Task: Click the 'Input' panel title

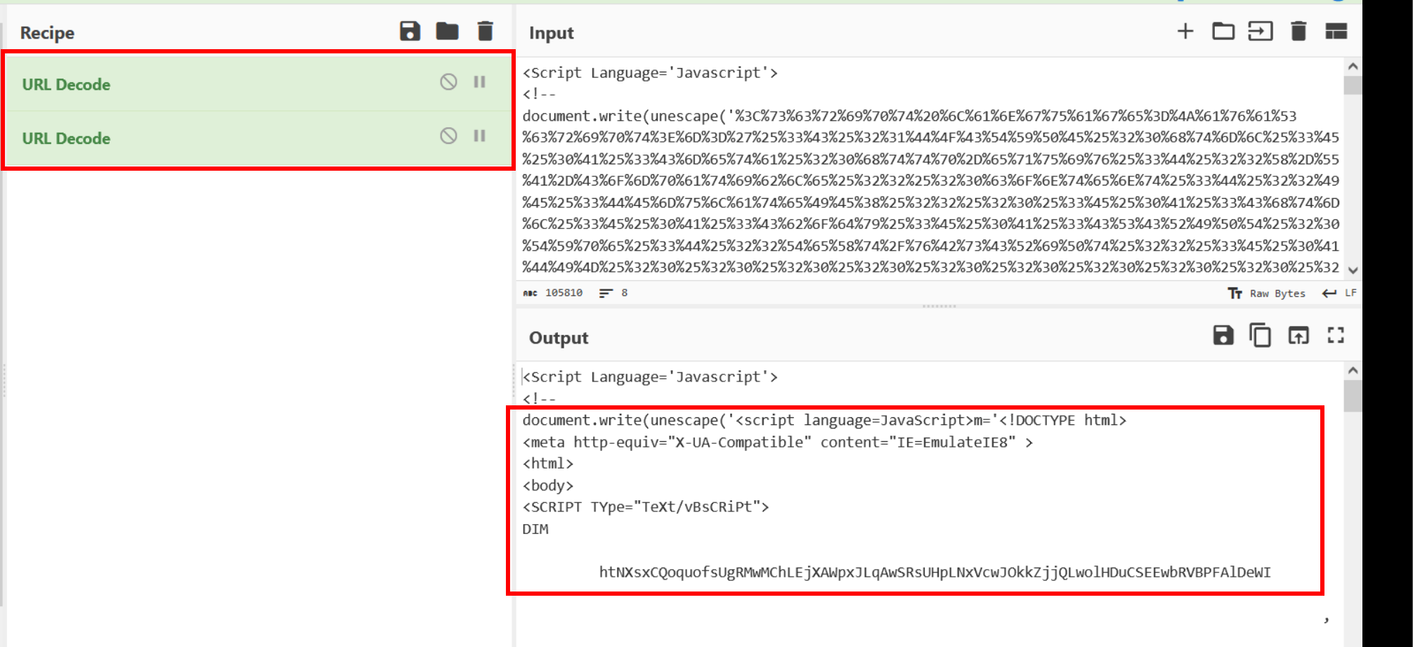Action: point(552,33)
